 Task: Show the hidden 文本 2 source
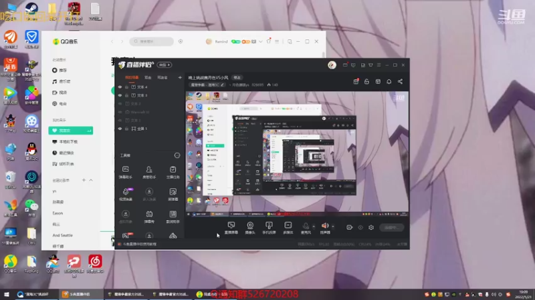tap(120, 103)
